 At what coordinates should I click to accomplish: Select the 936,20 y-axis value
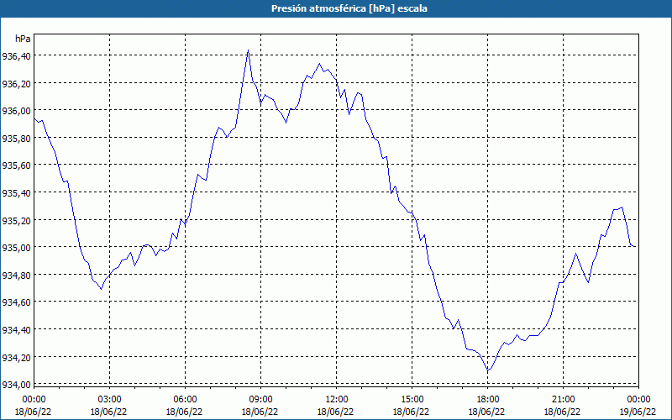pos(16,83)
